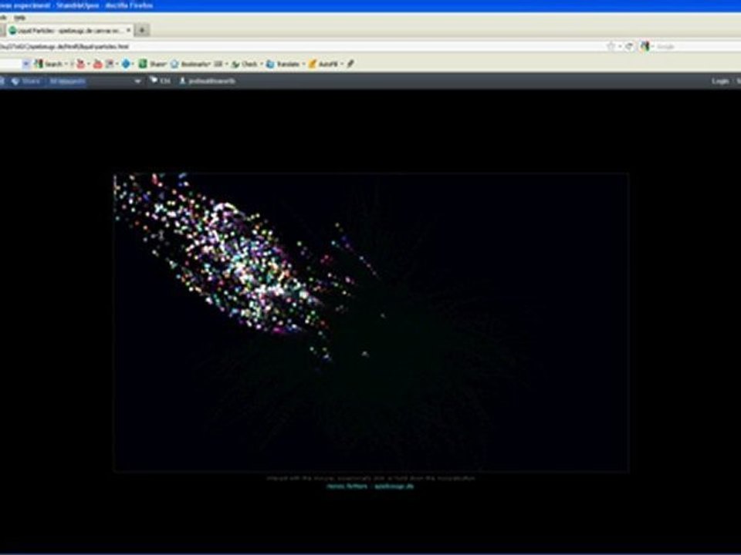Click inside the particle canvas
The height and width of the screenshot is (555, 741).
point(371,322)
